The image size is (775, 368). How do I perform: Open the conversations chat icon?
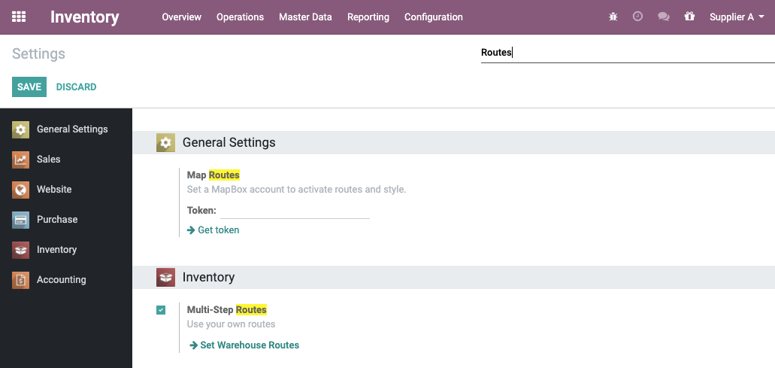(663, 17)
